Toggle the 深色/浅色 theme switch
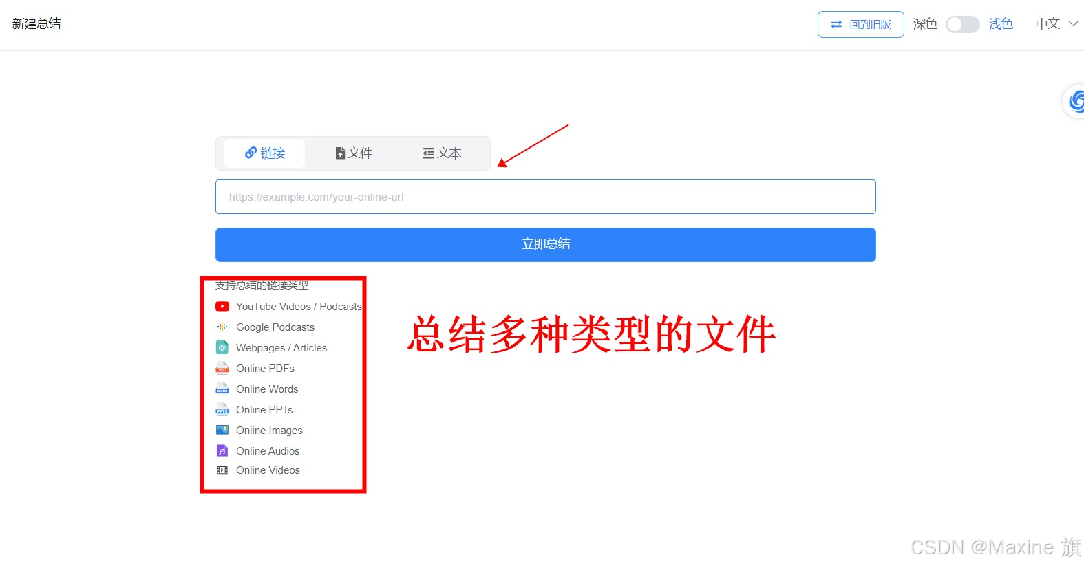The image size is (1084, 566). point(962,25)
